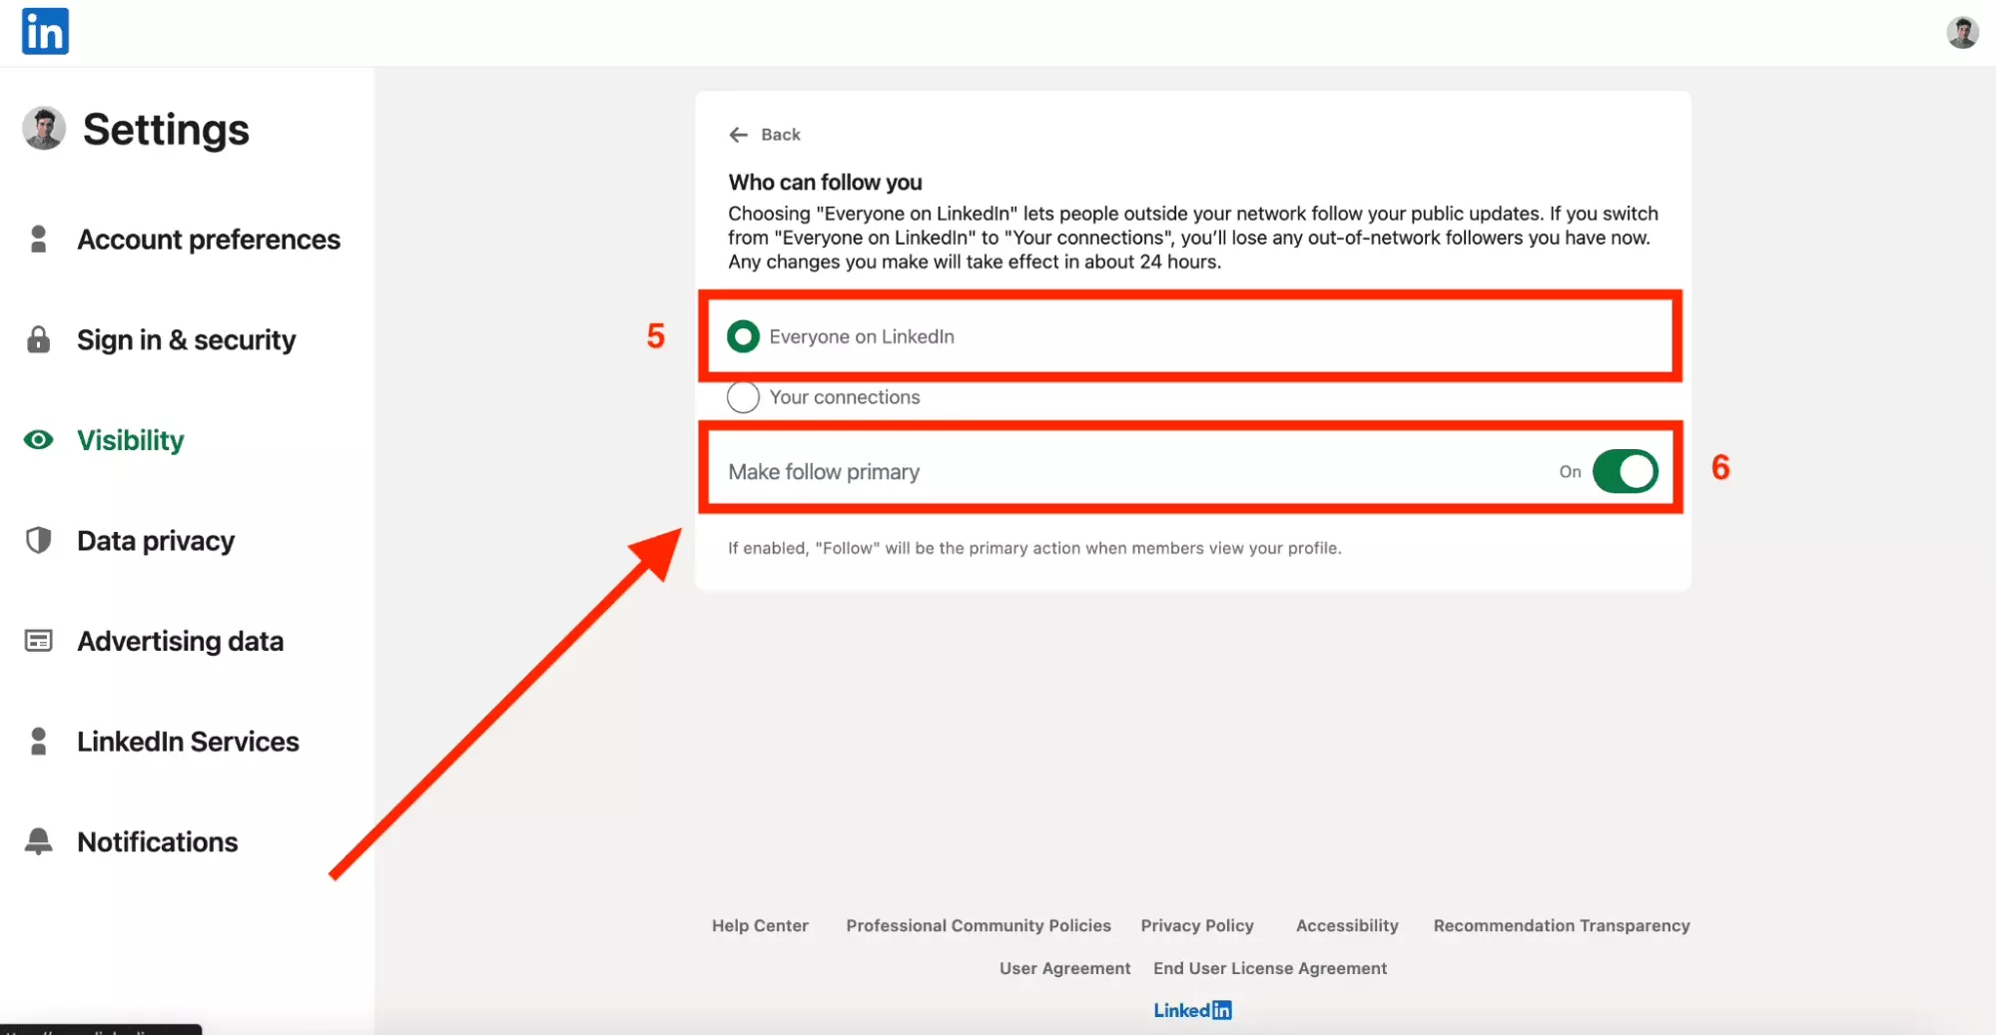Click the shield icon for Data privacy

coord(39,540)
